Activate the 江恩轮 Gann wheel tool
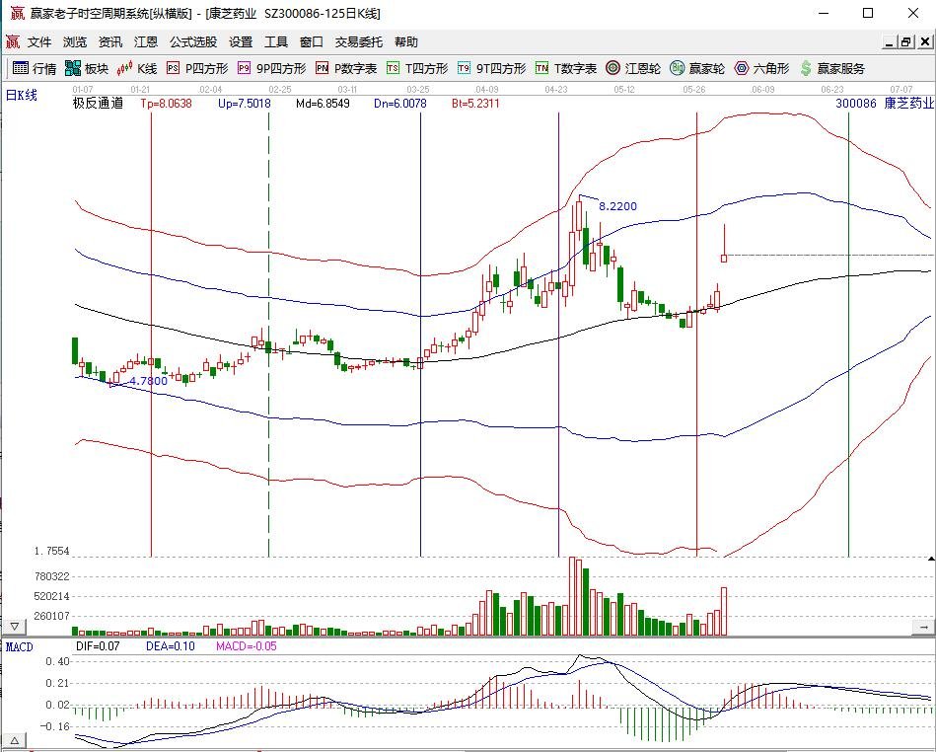This screenshot has height=752, width=936. click(632, 68)
